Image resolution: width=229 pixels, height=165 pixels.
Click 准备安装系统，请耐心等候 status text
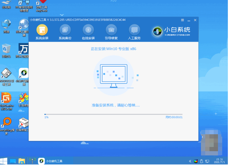point(116,105)
